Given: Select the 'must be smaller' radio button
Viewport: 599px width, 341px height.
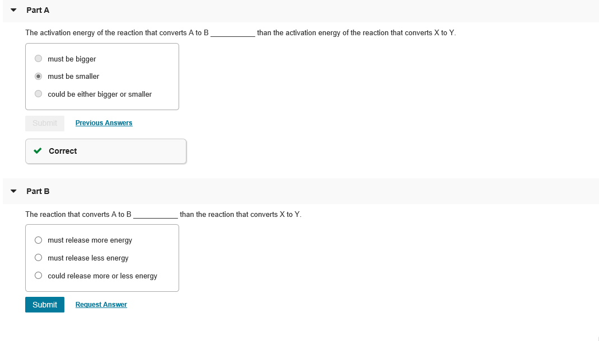Looking at the screenshot, I should (38, 76).
